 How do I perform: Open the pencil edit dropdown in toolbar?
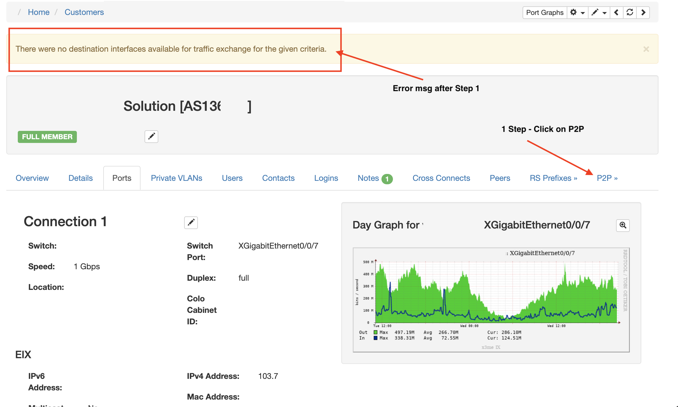click(x=599, y=13)
